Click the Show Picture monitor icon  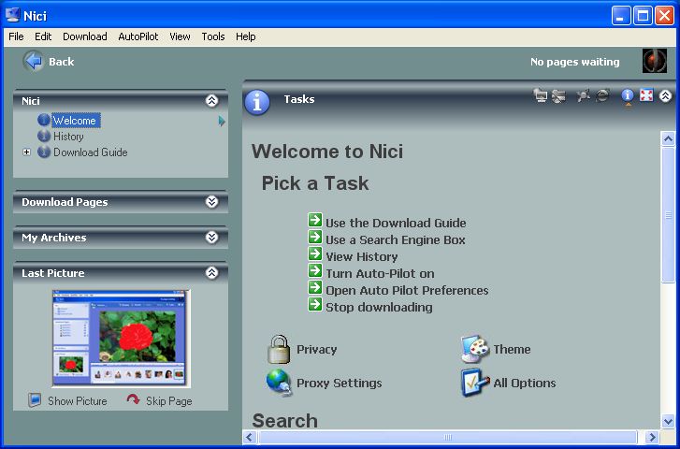point(35,400)
